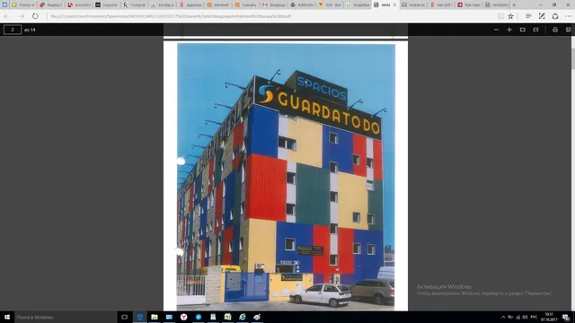575x323 pixels.
Task: Open the web note pen icon
Action: tap(542, 16)
